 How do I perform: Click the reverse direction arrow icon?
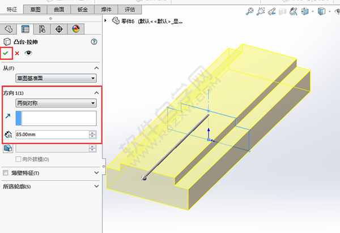[x=8, y=116]
